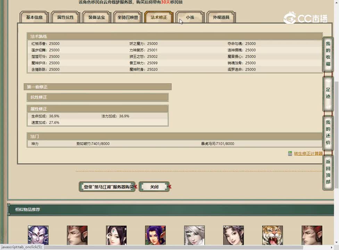Switch to the 属性抗性 tab
Screen dimensions: 339x250
[x=65, y=17]
